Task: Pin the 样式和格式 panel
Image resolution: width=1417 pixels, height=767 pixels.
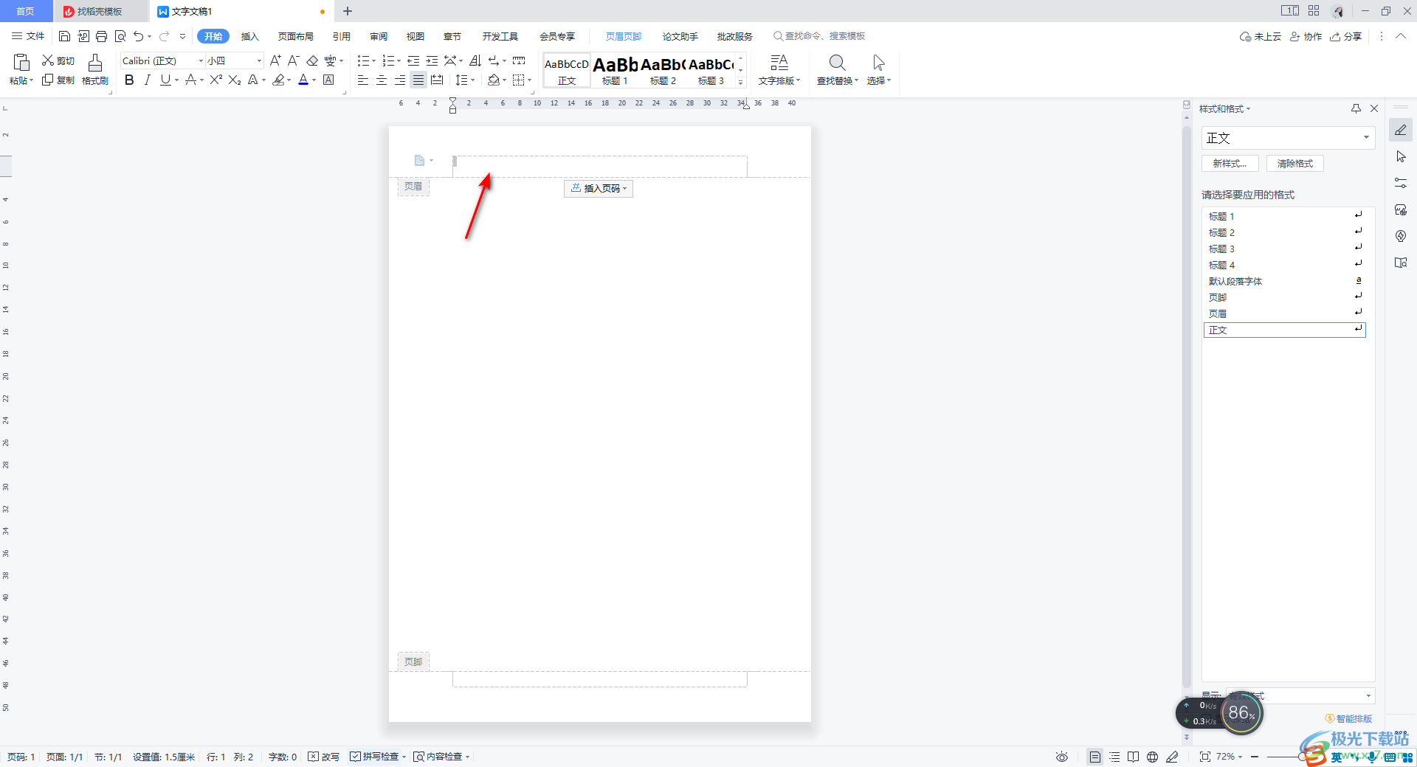Action: point(1356,108)
